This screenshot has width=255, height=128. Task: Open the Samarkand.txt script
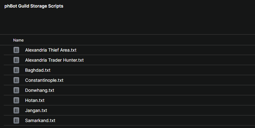40,120
